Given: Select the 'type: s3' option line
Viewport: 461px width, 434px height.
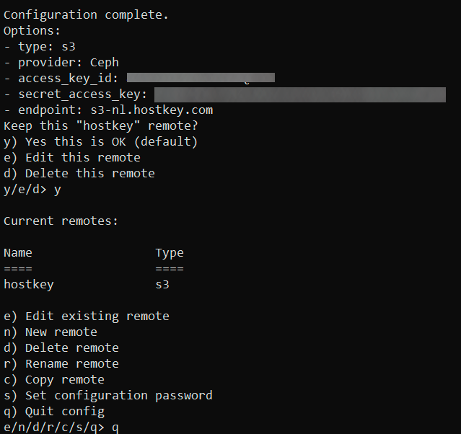Looking at the screenshot, I should [x=40, y=47].
